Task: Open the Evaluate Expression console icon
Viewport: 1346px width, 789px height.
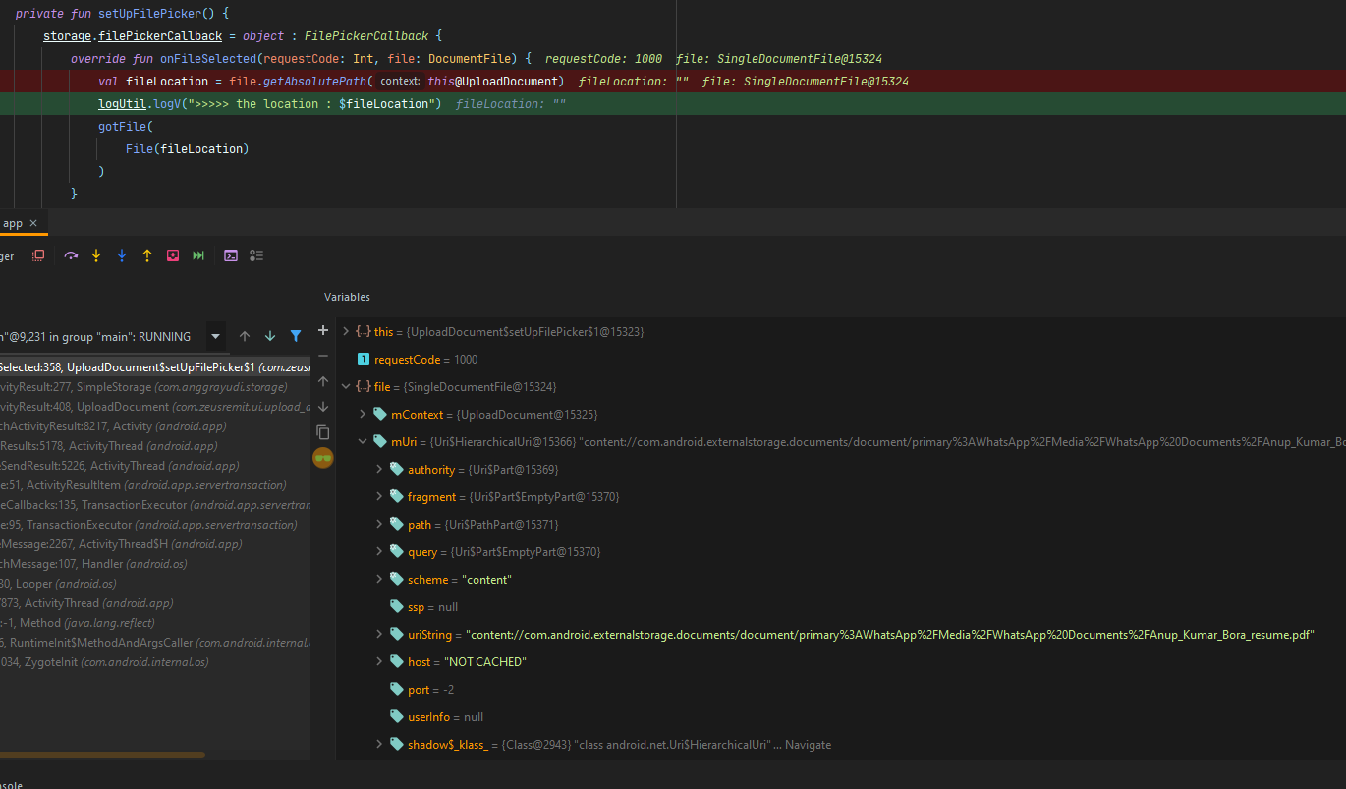Action: [x=230, y=255]
